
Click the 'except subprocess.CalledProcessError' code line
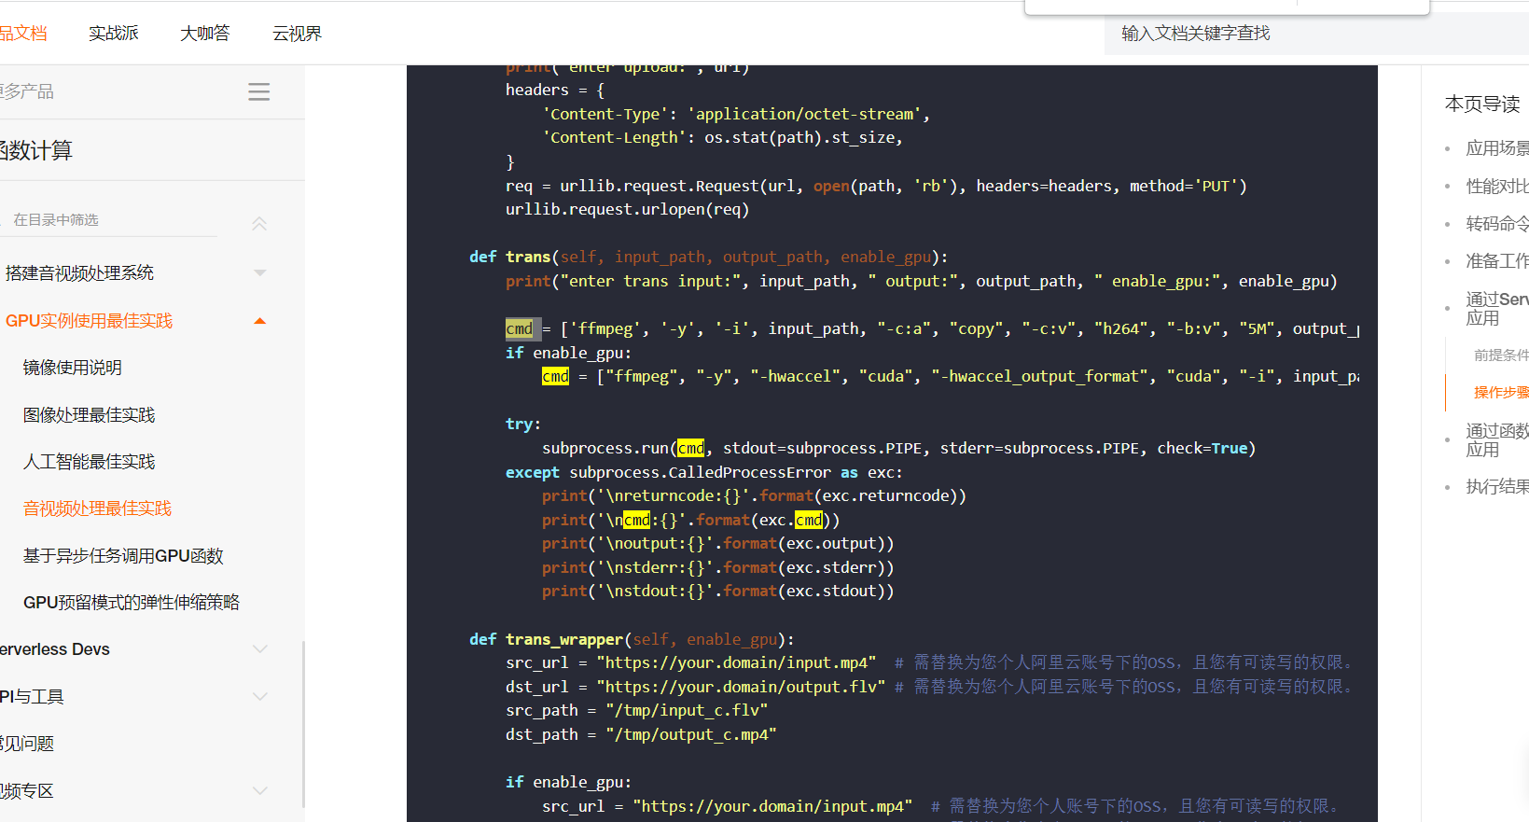pyautogui.click(x=704, y=472)
